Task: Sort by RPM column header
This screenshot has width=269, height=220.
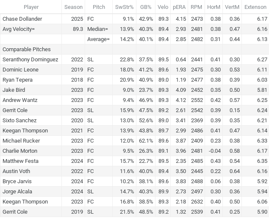Action: [x=196, y=7]
